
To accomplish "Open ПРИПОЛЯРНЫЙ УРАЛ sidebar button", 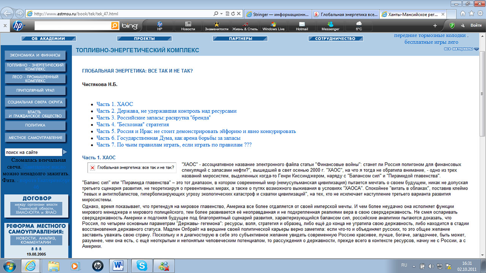I will tap(35, 91).
